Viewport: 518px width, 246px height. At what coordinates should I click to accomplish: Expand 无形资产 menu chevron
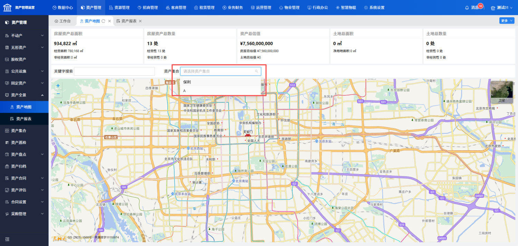tap(42, 47)
